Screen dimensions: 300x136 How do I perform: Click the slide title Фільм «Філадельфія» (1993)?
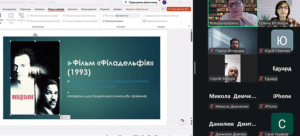tap(111, 67)
